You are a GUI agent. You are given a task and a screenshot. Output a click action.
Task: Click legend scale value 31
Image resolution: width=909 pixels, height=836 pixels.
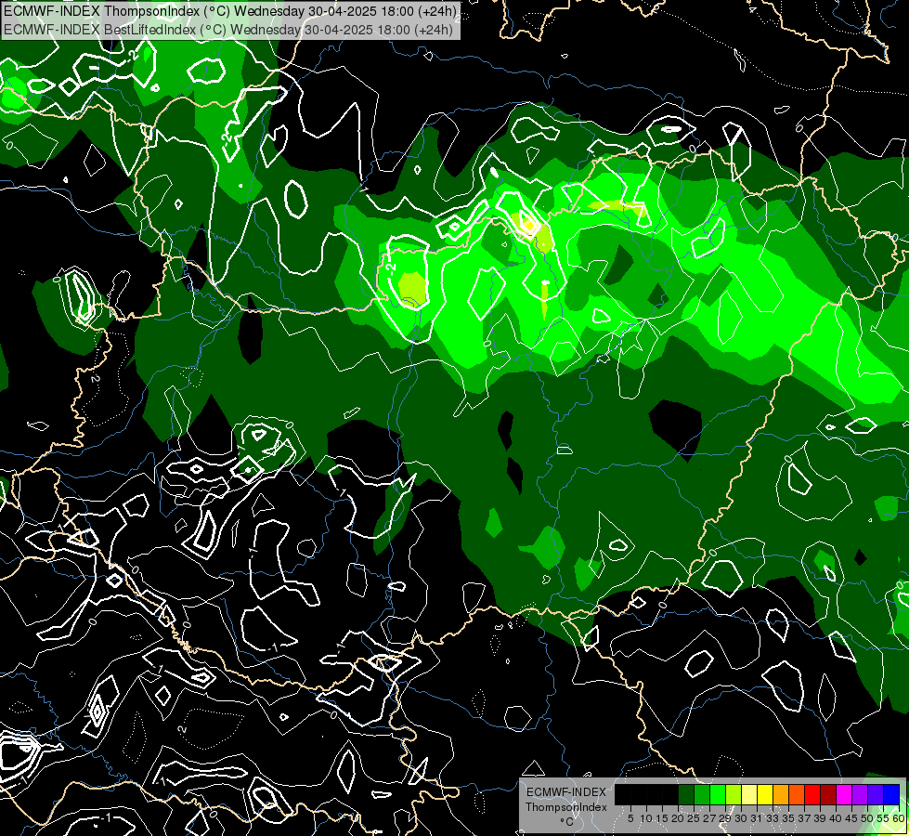click(757, 818)
